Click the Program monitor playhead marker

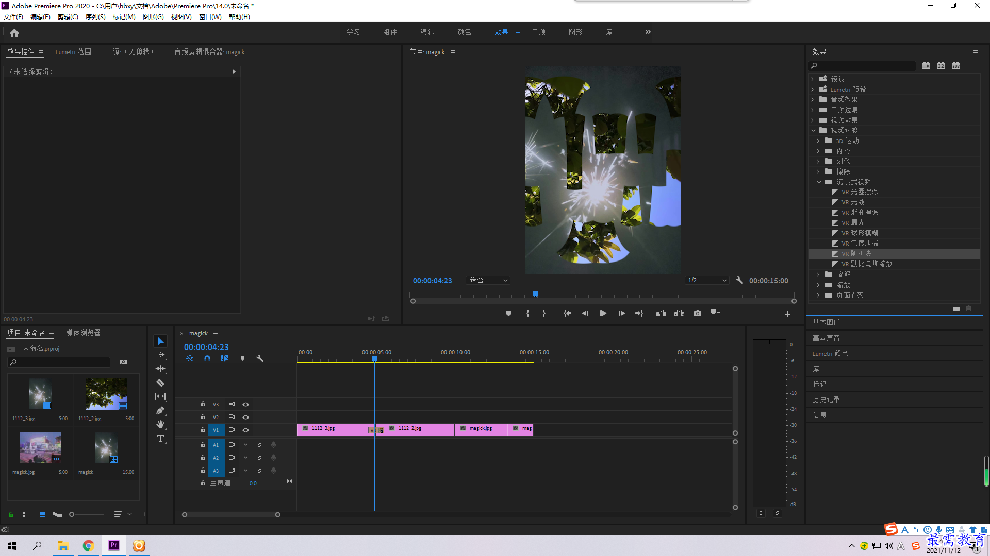point(535,294)
